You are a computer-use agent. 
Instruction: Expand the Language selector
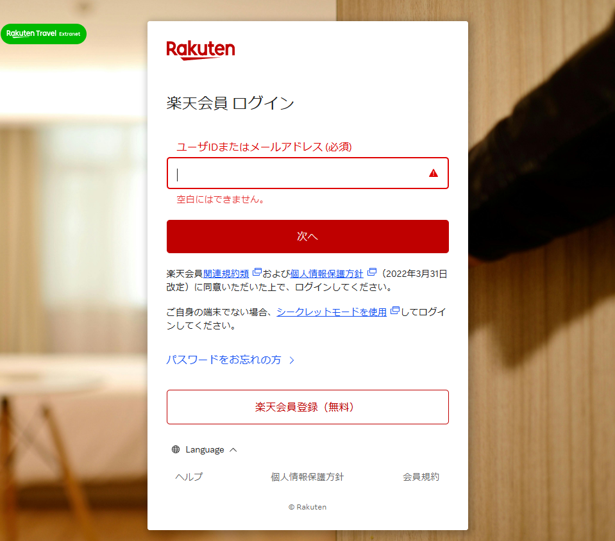205,449
